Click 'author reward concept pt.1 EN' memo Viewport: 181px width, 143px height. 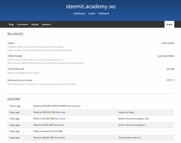tap(134, 119)
